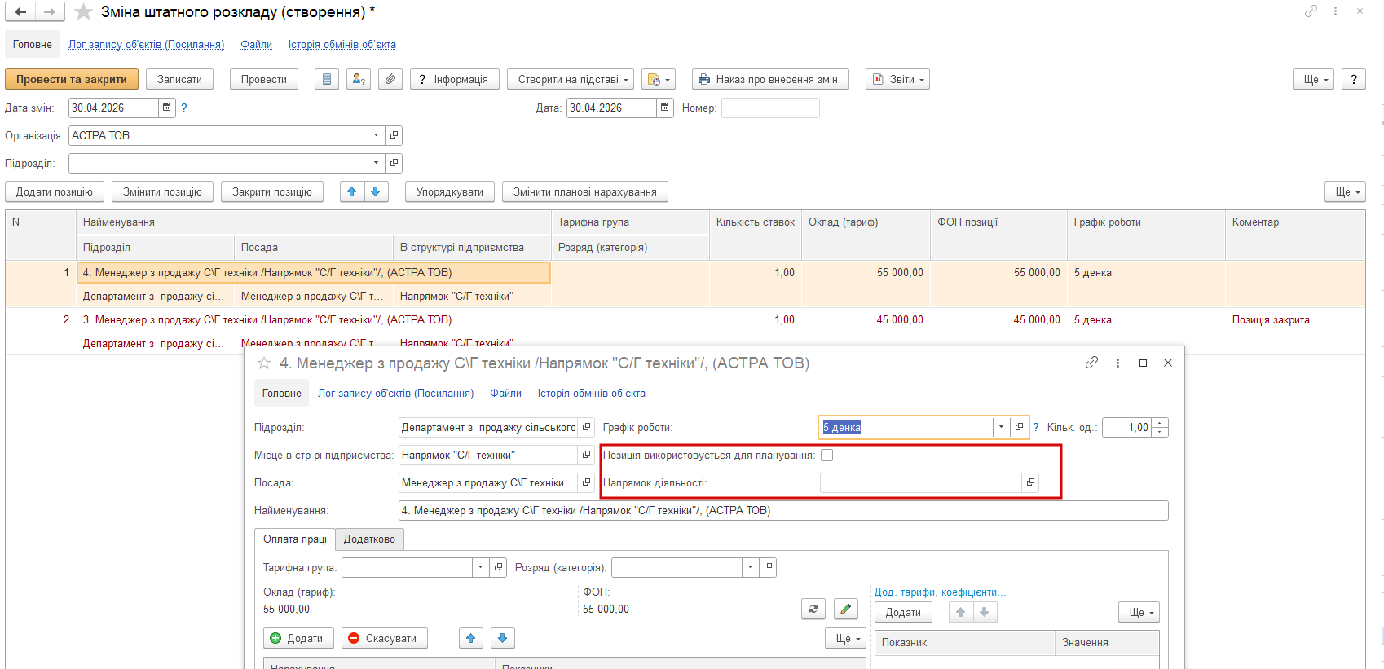Click the Найменування field in the dialog
1384x669 pixels.
pyautogui.click(x=783, y=510)
